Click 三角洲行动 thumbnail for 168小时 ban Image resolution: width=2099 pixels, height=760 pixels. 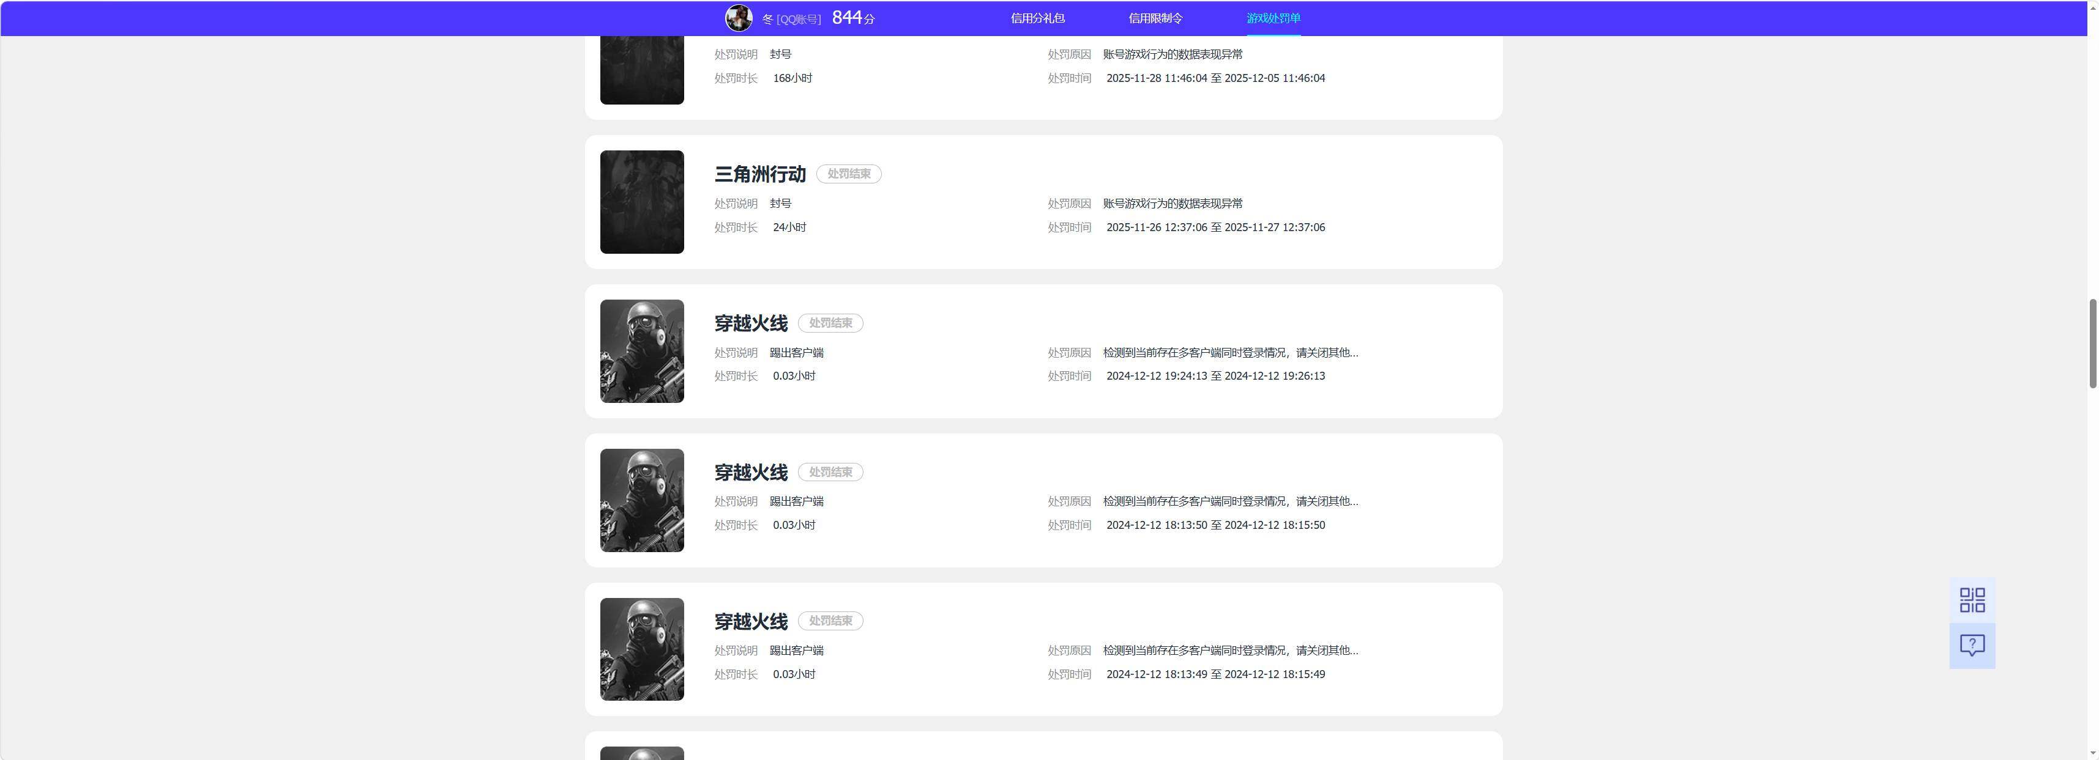[642, 70]
